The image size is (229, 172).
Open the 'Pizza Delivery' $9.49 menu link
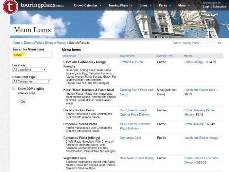194,124
